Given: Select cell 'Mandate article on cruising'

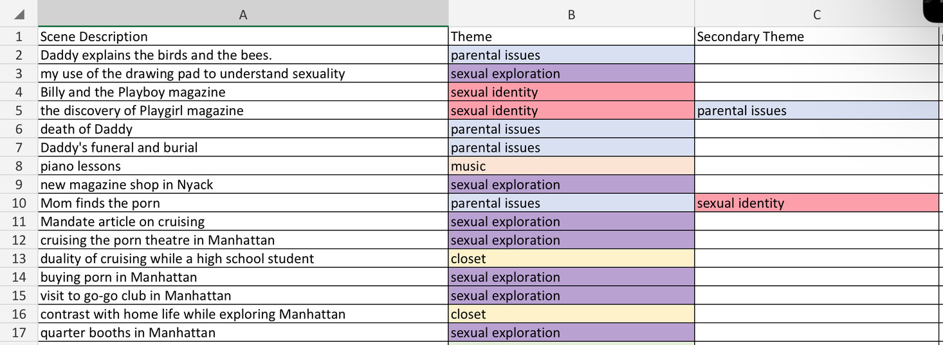Looking at the screenshot, I should pos(243,222).
